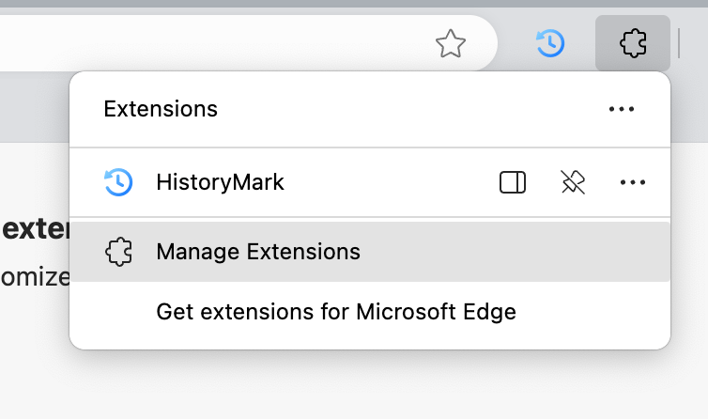
Task: Click the toolbar divider beside Extensions button
Action: [x=679, y=42]
